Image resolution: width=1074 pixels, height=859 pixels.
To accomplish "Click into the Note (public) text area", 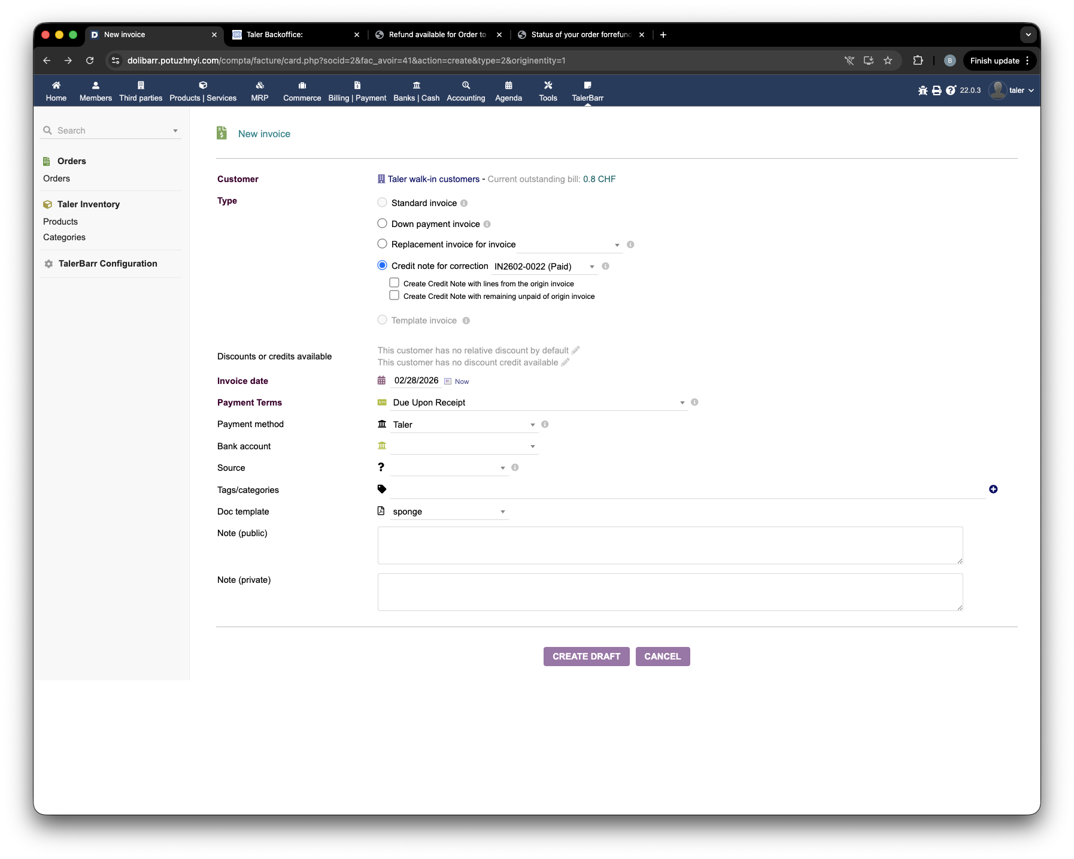I will click(x=669, y=545).
